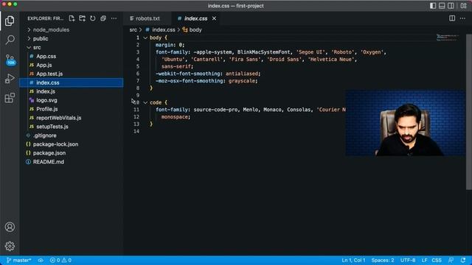Screen dimensions: 472x265
Task: Open errors and warnings count
Action: coord(60,260)
